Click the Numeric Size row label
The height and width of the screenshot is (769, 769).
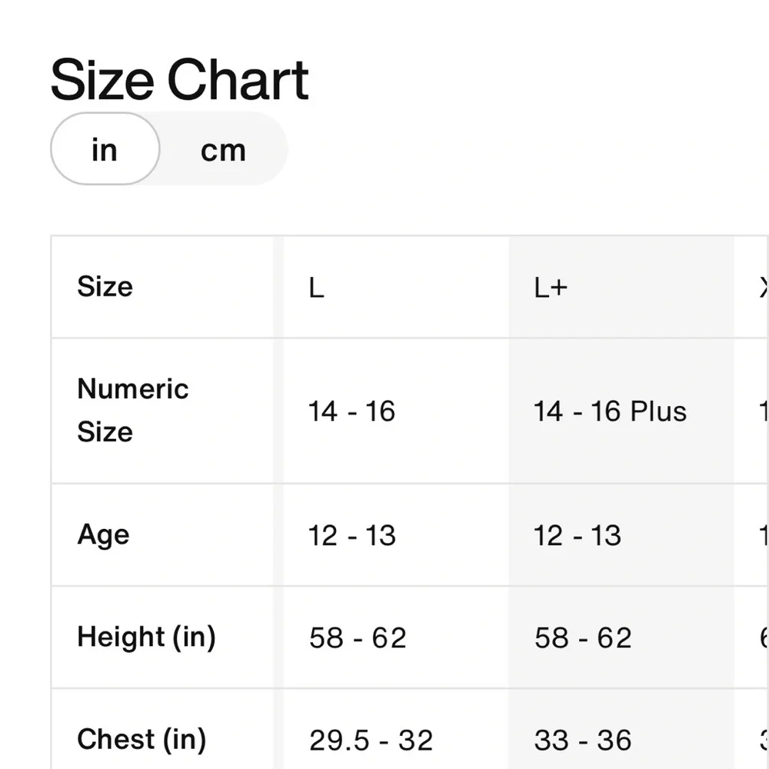pyautogui.click(x=132, y=410)
